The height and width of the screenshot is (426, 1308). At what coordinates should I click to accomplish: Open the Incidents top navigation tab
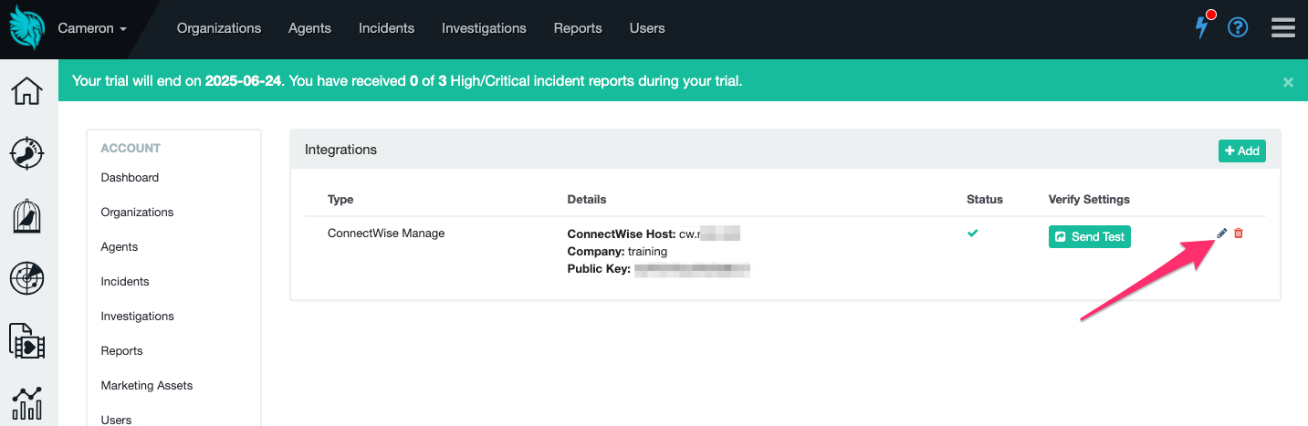386,28
